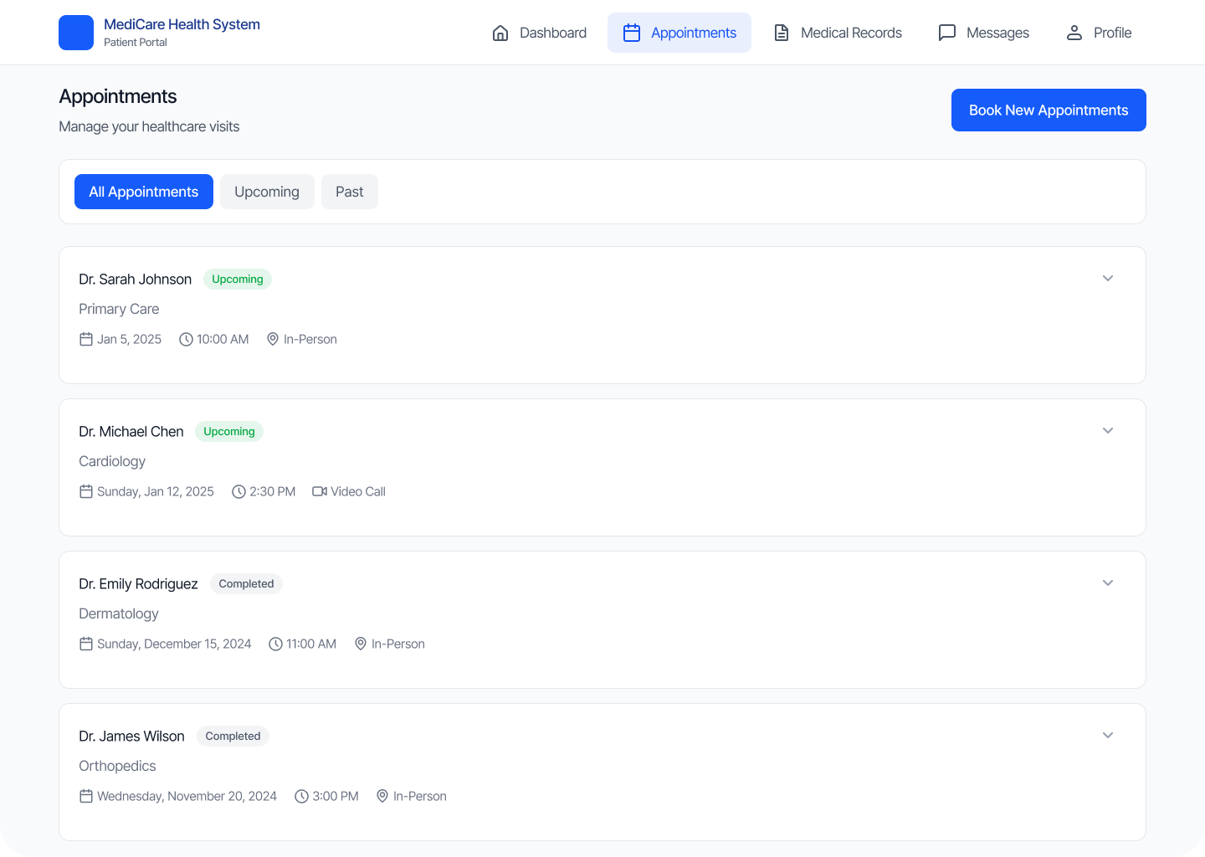Click the Profile person icon
The image size is (1205, 857).
click(1074, 33)
